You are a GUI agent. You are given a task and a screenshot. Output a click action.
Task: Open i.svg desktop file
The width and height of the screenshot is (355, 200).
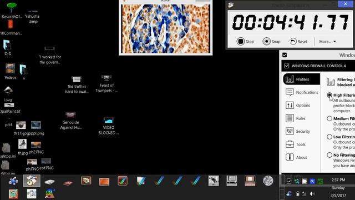tap(8, 94)
